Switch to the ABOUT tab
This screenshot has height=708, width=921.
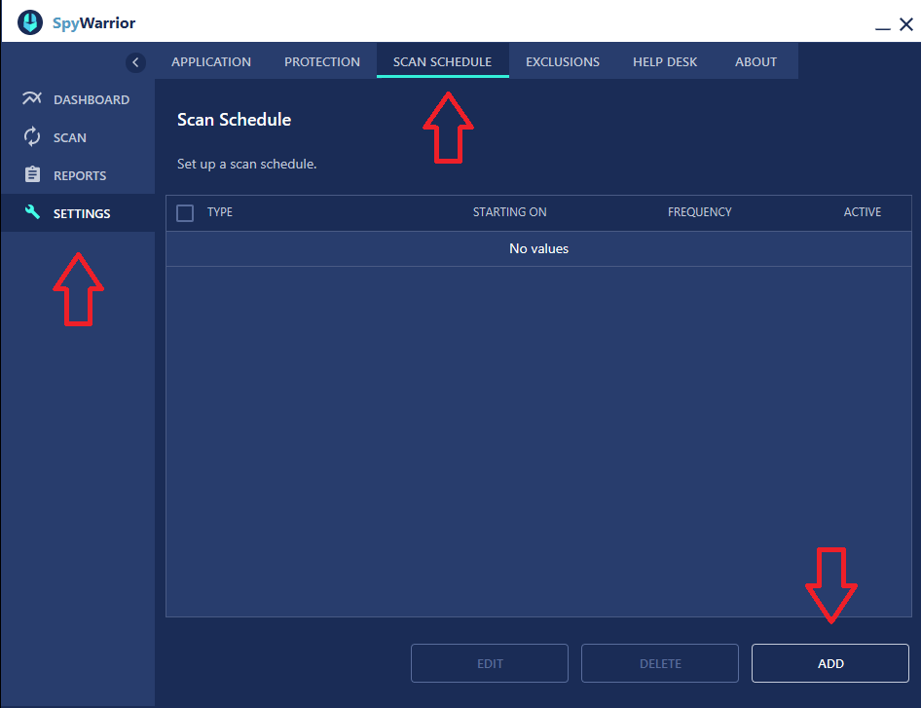pos(755,61)
